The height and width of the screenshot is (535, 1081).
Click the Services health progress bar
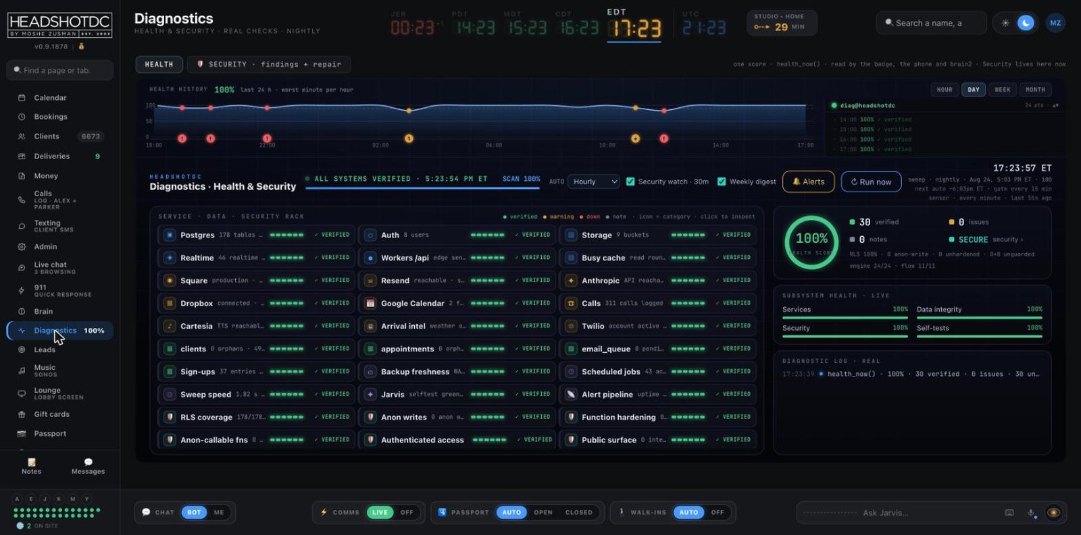point(845,318)
